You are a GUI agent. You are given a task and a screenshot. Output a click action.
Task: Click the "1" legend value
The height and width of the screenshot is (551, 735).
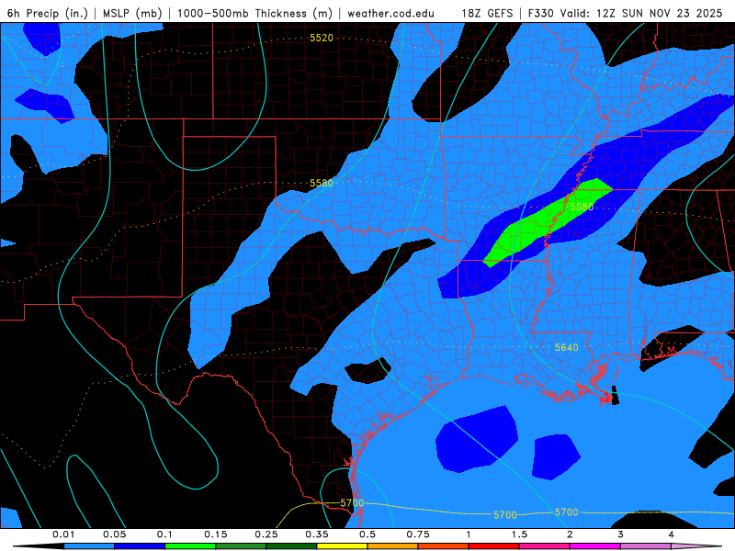469,534
